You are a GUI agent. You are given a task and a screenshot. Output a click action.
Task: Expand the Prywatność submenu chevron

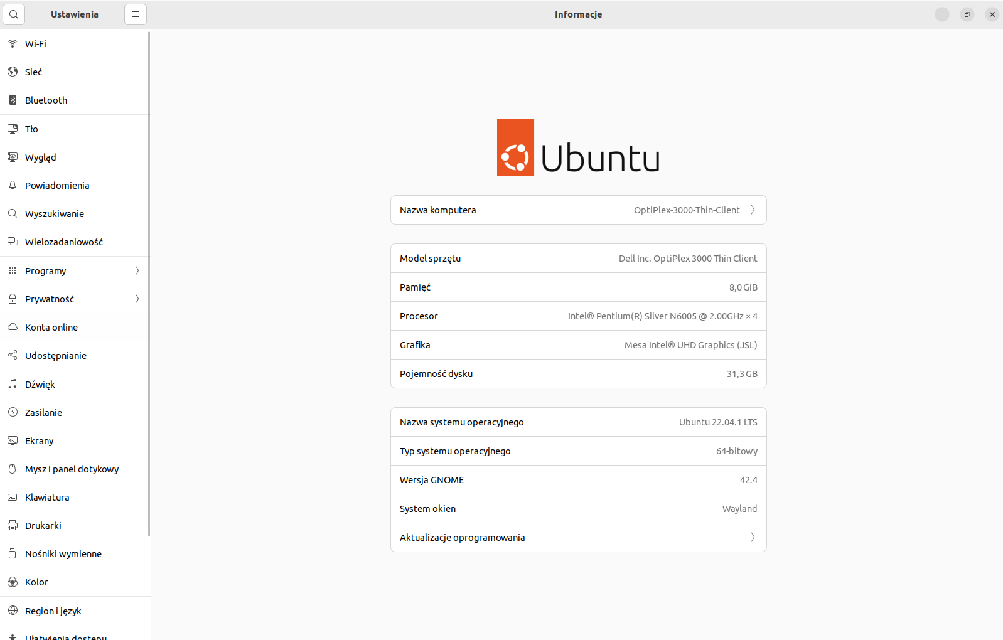click(x=137, y=299)
